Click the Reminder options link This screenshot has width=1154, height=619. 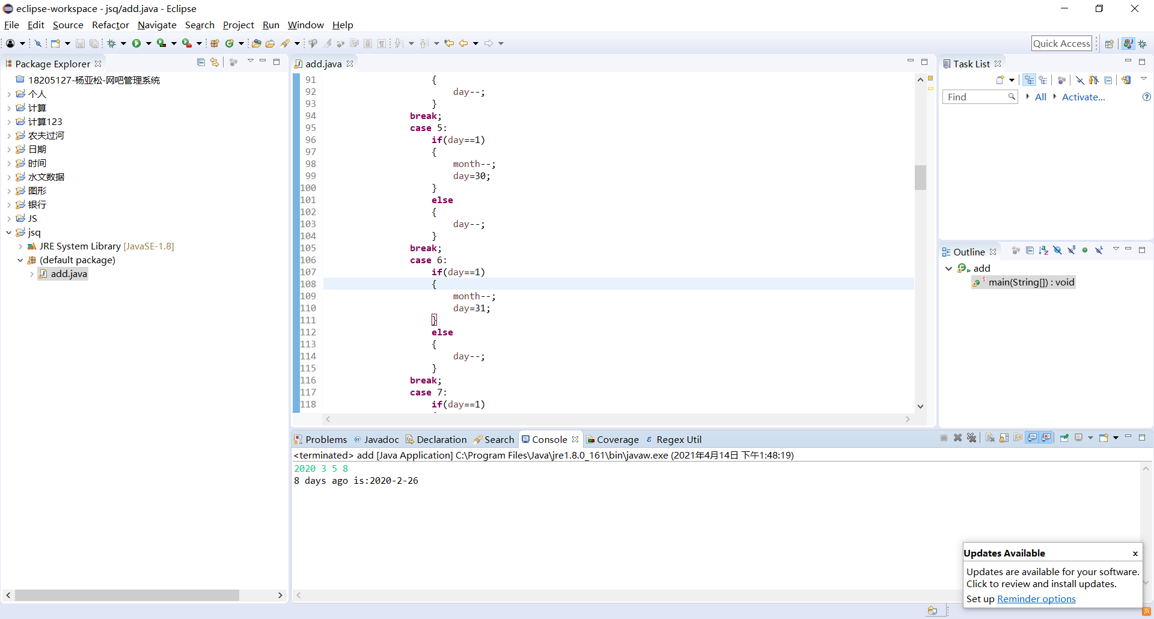coord(1036,599)
